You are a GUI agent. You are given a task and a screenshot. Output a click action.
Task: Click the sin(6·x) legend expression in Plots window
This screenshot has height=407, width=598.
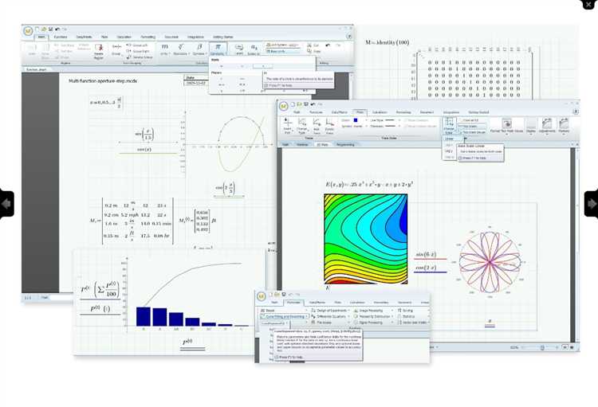[x=426, y=254]
